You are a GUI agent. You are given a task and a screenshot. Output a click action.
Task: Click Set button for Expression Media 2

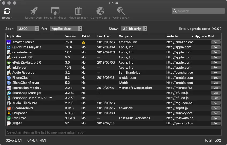(x=216, y=88)
